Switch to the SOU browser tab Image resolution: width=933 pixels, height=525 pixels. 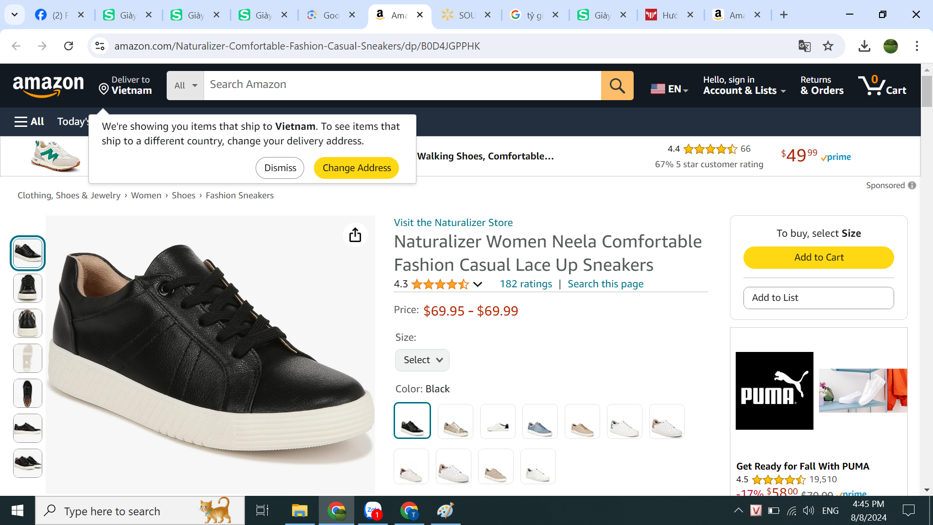coord(465,15)
